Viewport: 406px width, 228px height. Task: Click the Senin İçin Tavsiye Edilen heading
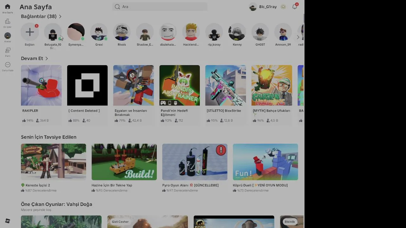(x=49, y=137)
